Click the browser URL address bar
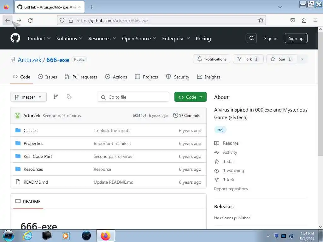 click(161, 20)
